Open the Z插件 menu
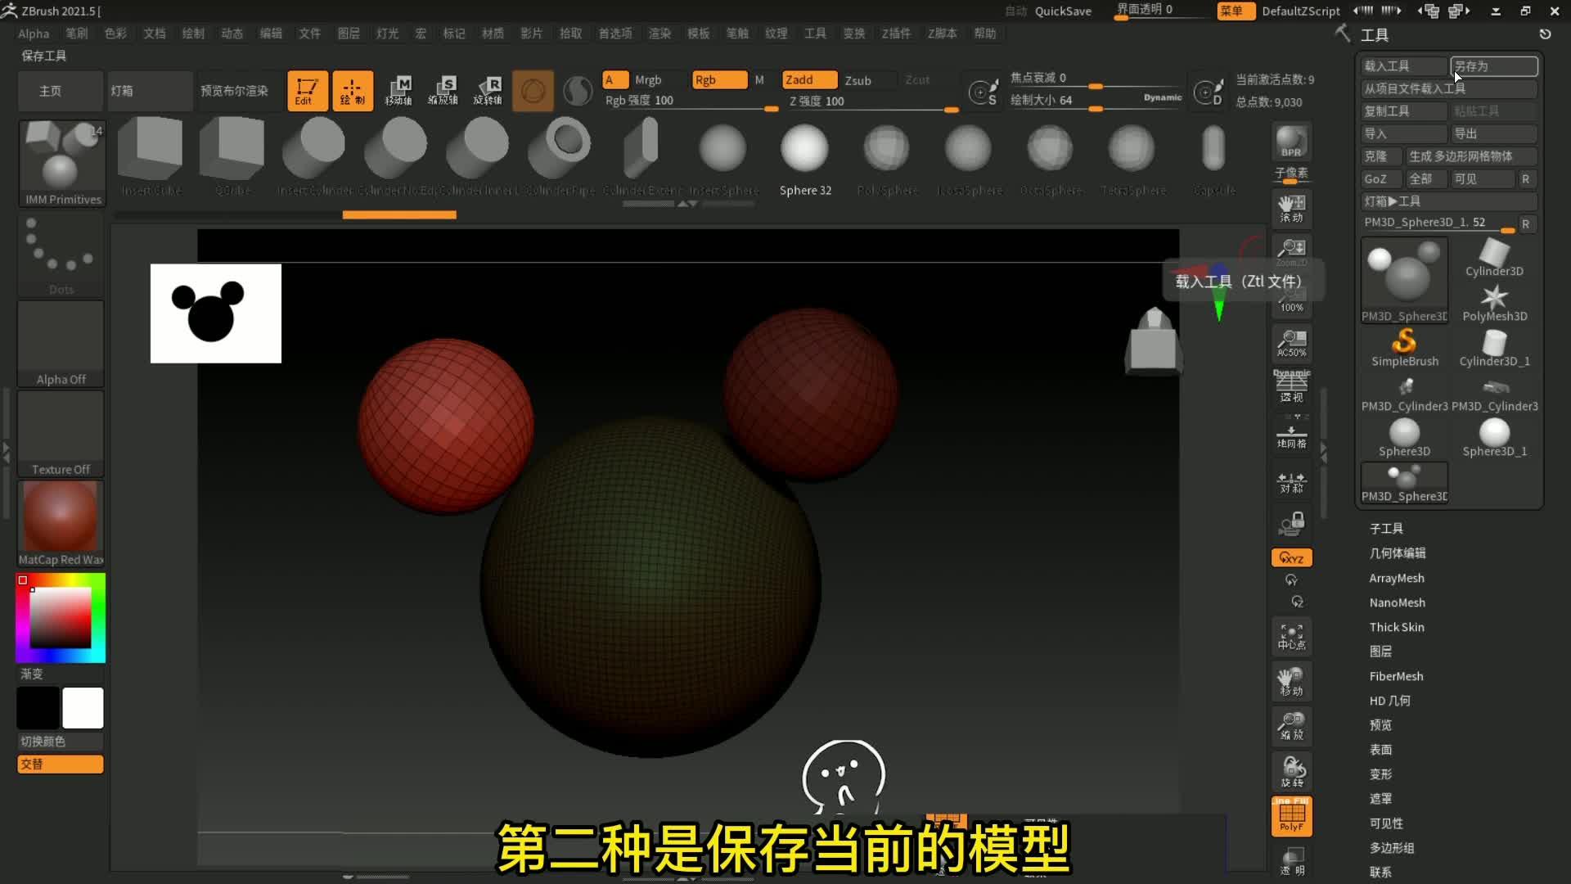This screenshot has width=1571, height=884. pos(896,34)
